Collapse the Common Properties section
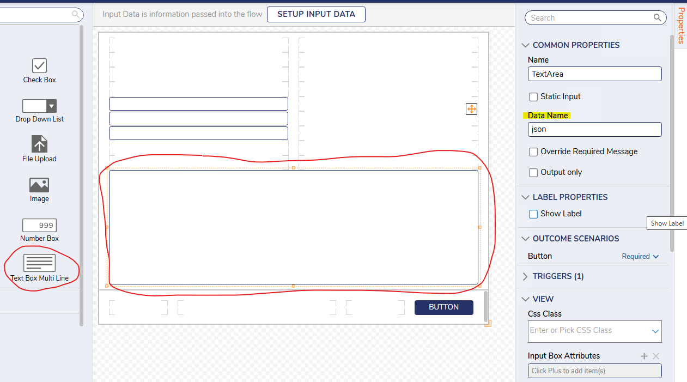Viewport: 687px width, 382px height. pyautogui.click(x=525, y=45)
